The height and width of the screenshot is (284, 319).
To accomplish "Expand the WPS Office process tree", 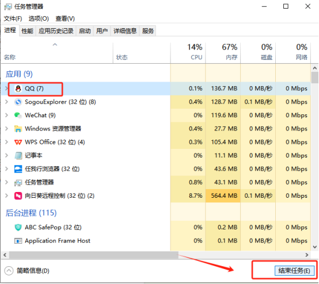I will tap(6, 142).
